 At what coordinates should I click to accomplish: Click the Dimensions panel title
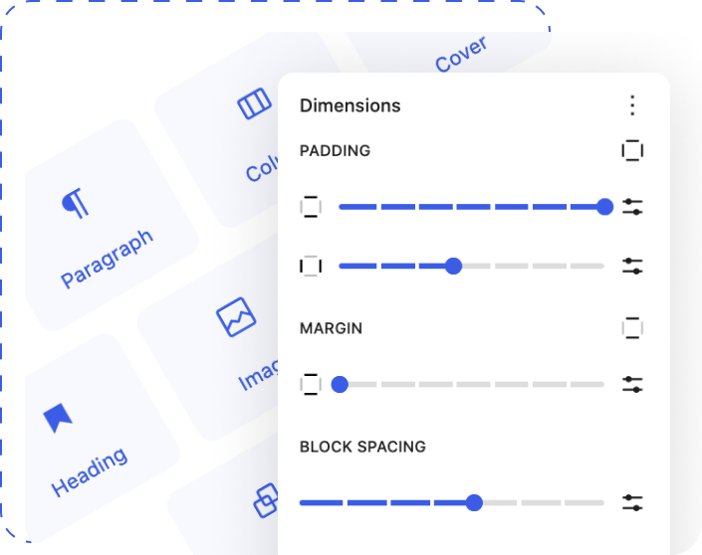pos(351,105)
